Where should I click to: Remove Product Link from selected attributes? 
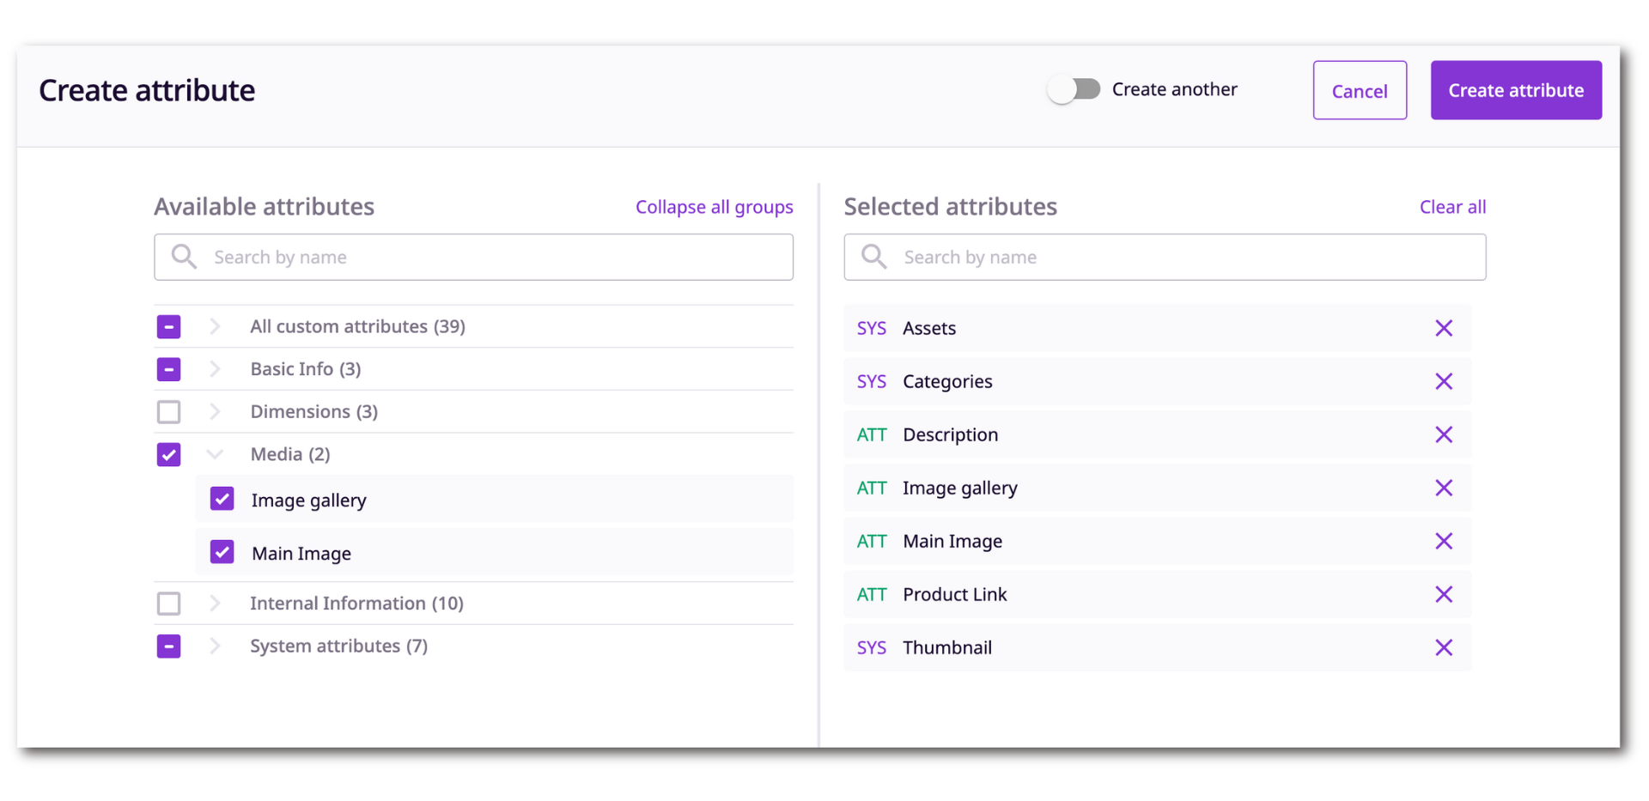[1443, 594]
